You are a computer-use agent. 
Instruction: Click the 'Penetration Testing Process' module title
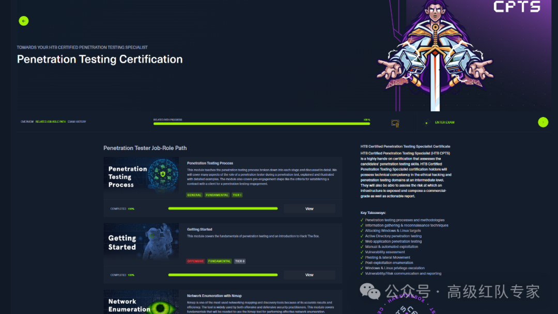[210, 163]
